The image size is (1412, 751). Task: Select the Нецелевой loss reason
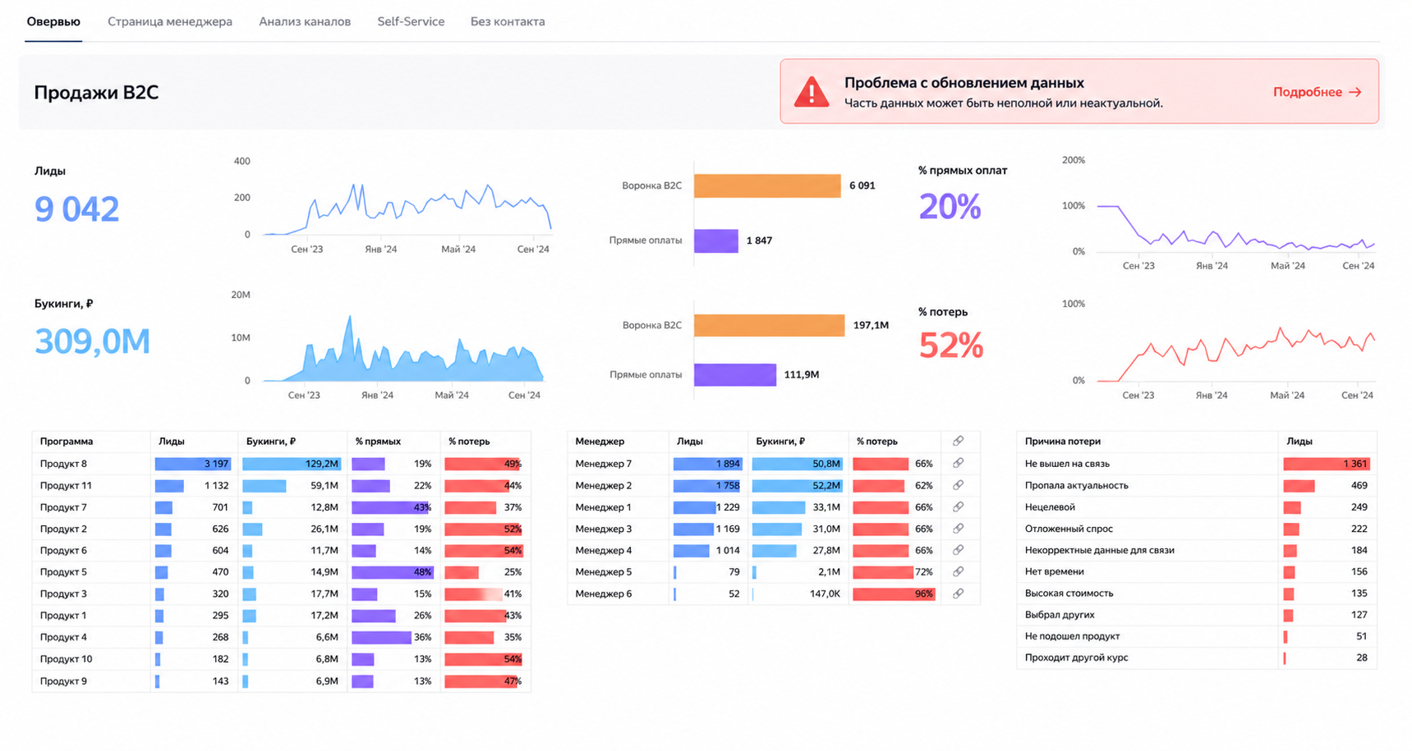pos(1050,507)
